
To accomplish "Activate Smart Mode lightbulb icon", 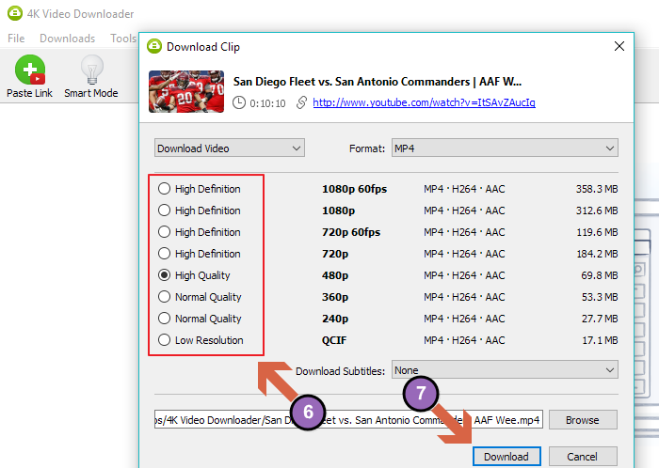I will click(91, 70).
